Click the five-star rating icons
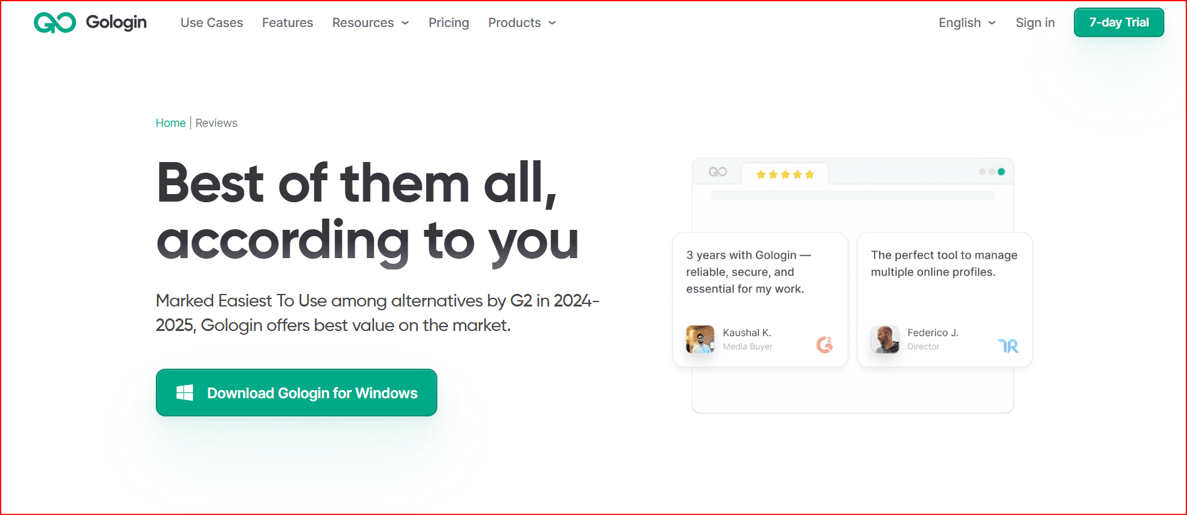1187x515 pixels. coord(785,175)
